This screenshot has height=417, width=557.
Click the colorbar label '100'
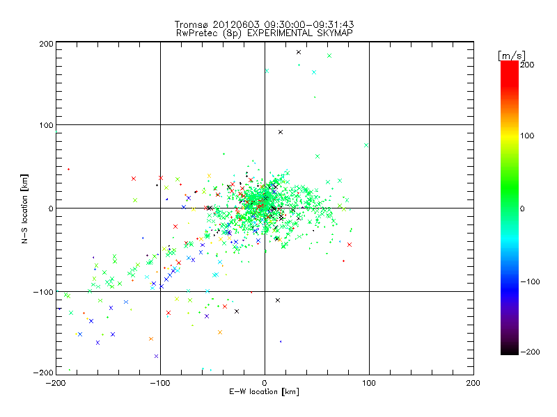pos(527,136)
